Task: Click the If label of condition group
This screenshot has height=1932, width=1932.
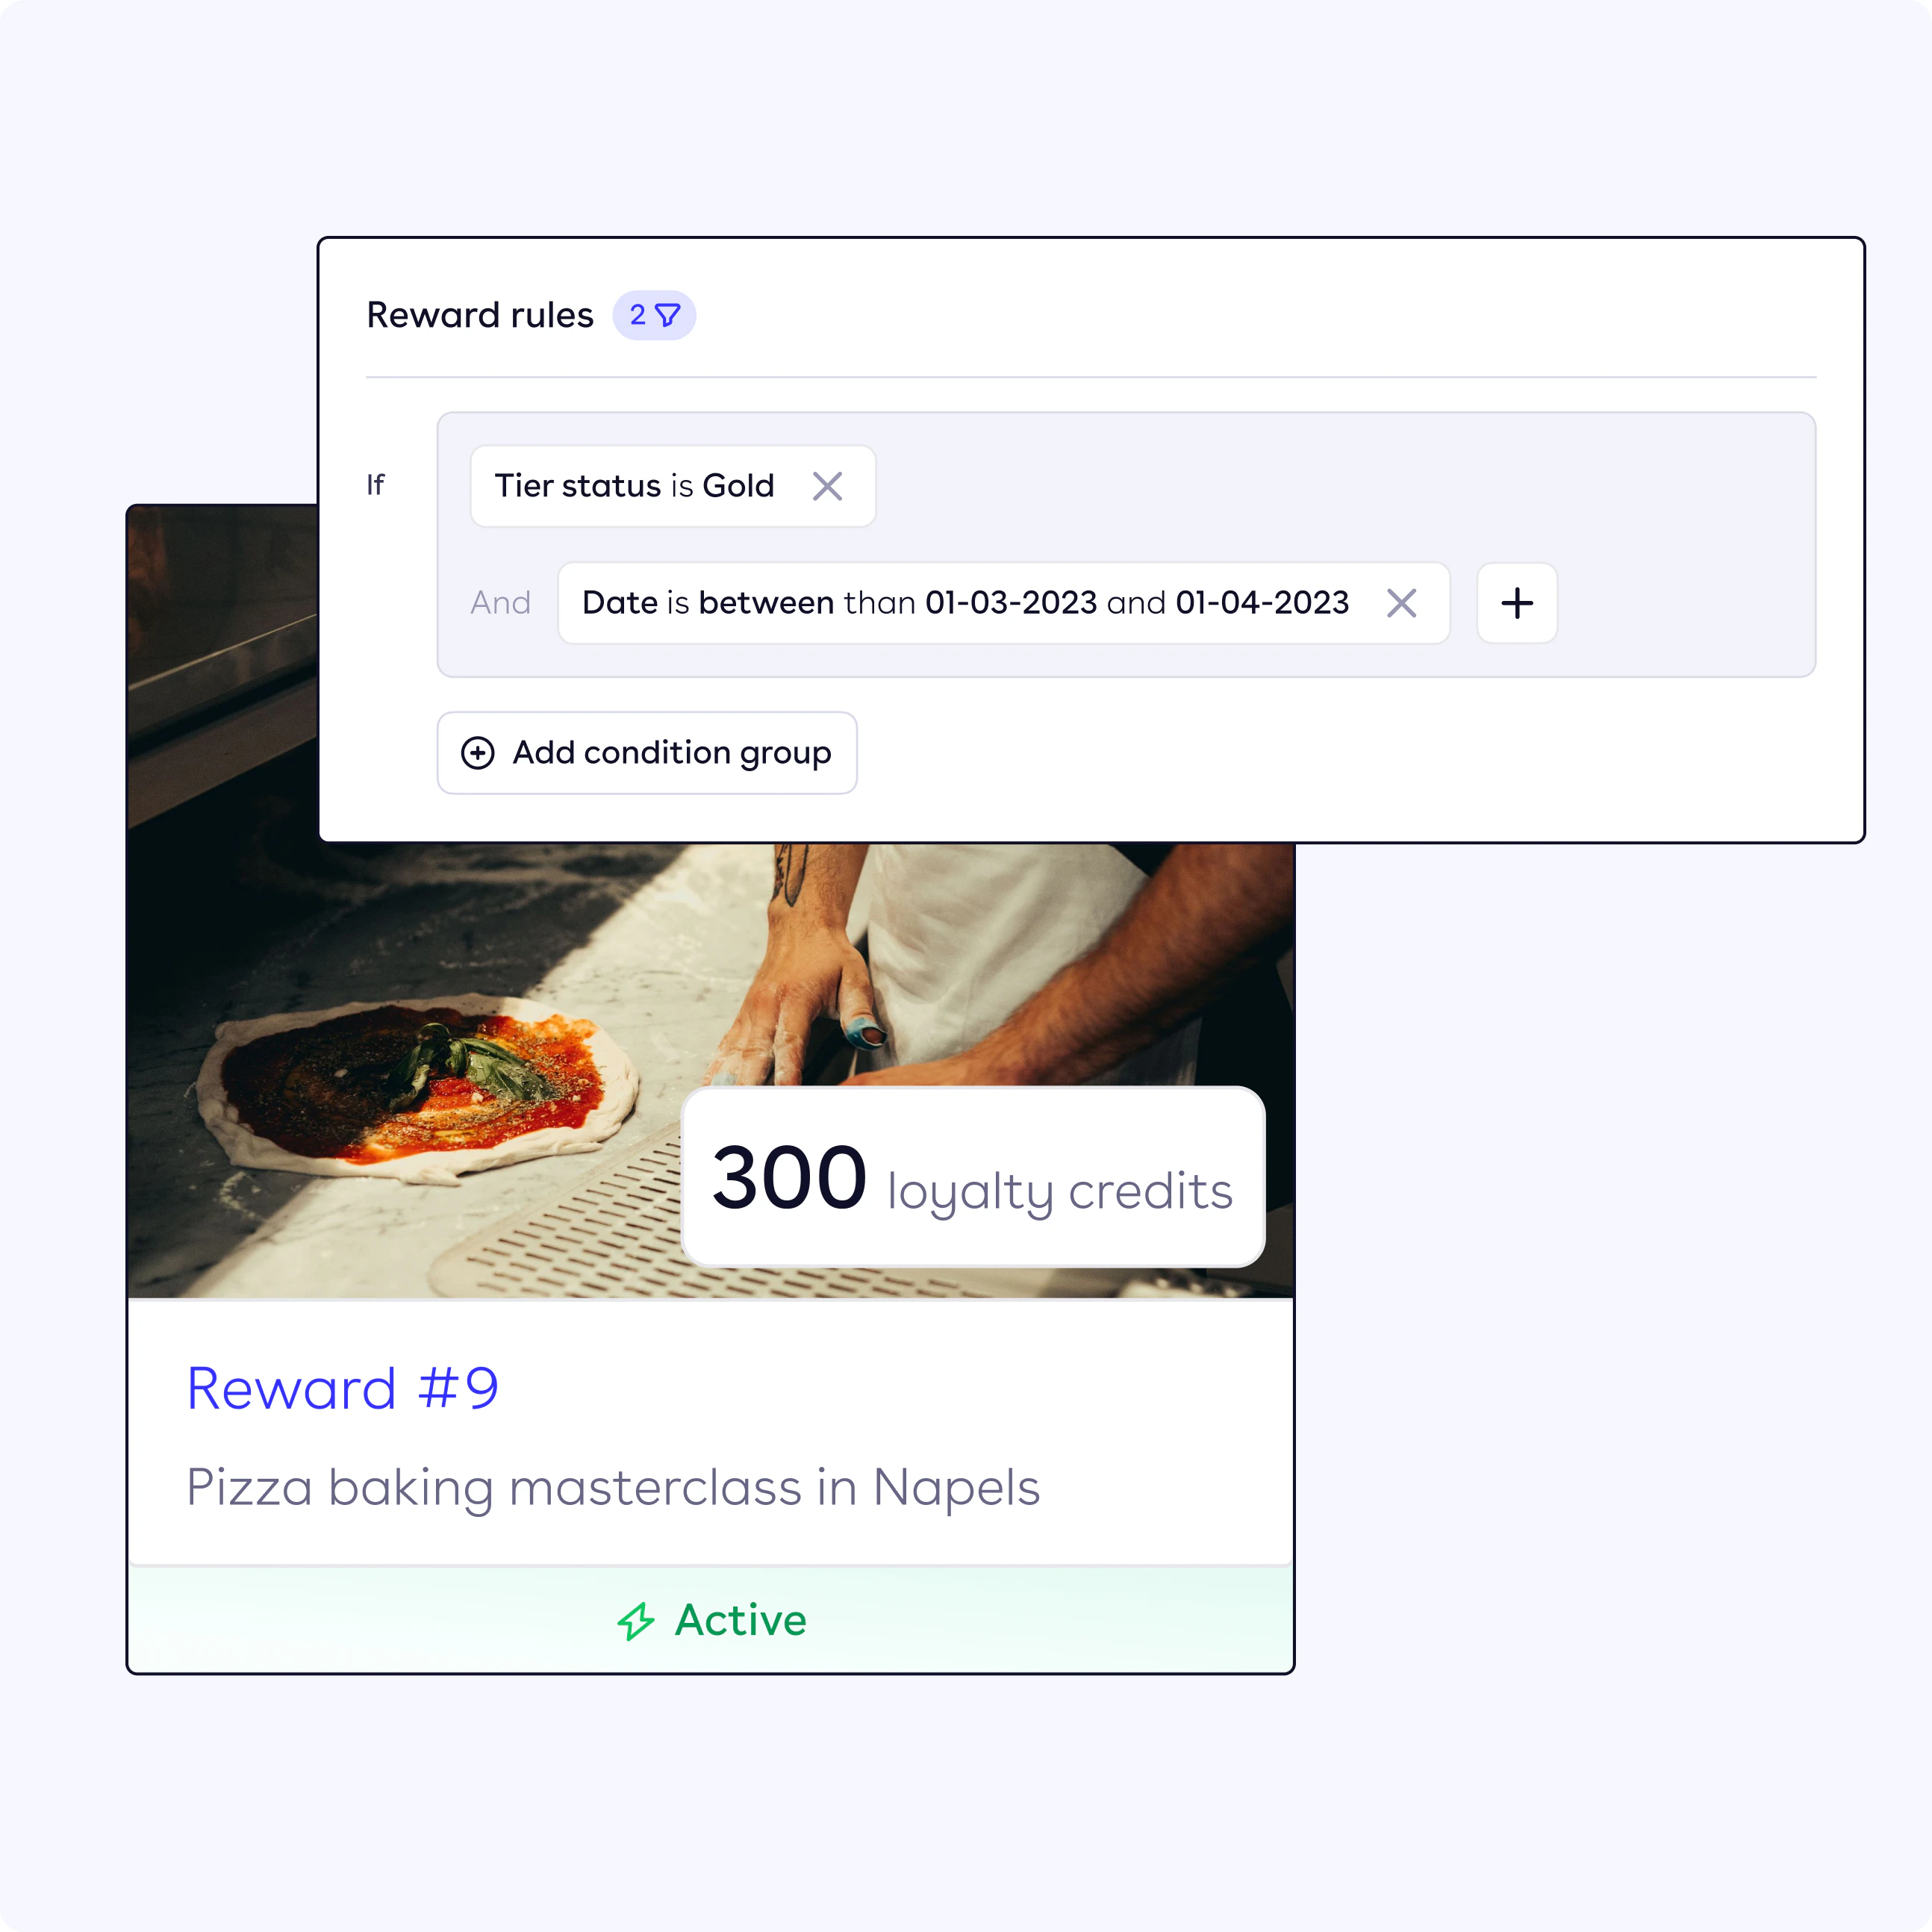Action: [375, 485]
